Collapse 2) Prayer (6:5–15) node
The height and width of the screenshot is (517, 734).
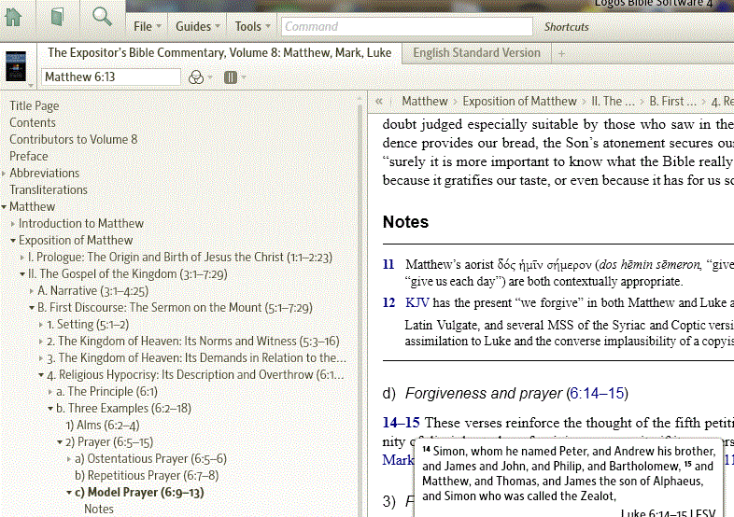60,442
